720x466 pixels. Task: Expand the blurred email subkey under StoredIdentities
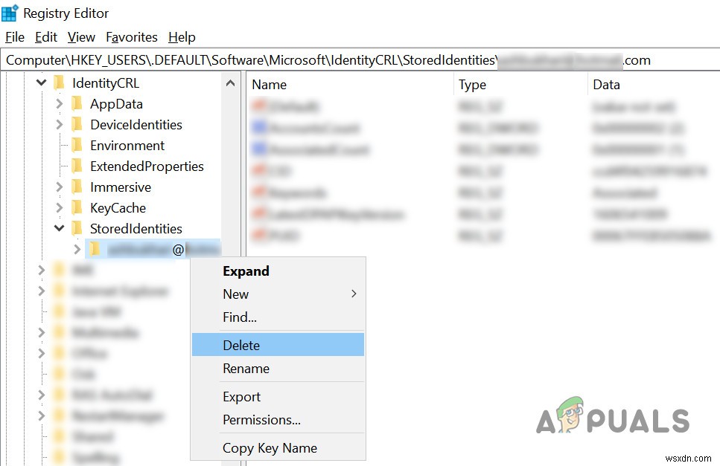(x=77, y=249)
